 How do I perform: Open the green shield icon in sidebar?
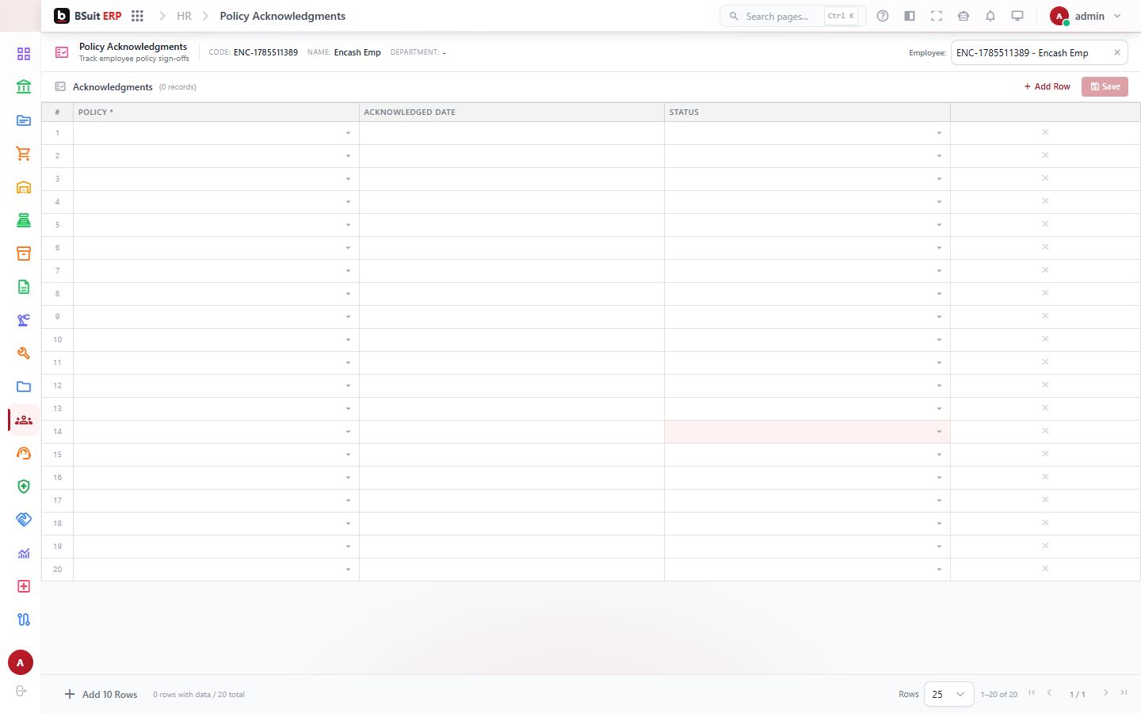point(24,486)
